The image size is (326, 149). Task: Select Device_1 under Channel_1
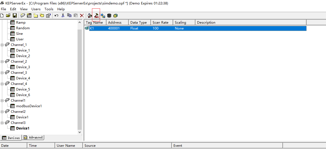[23, 50]
